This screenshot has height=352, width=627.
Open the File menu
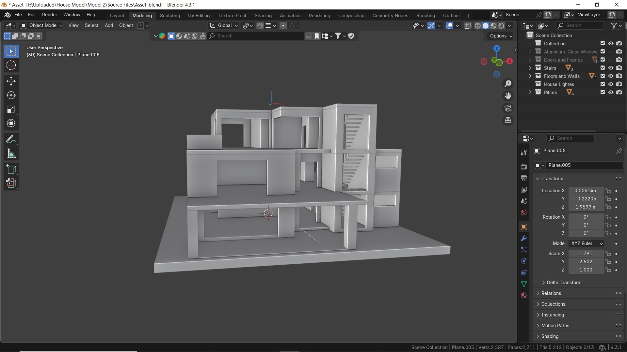pyautogui.click(x=18, y=15)
